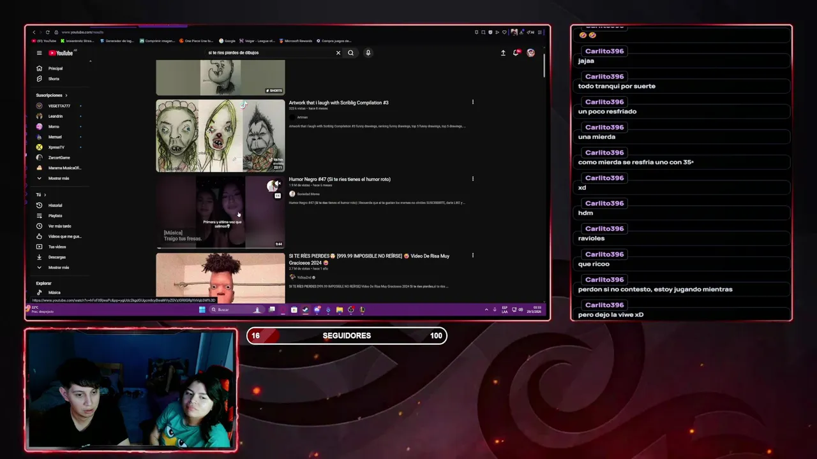The image size is (817, 459).
Task: Open the (51) YouTube bookmark
Action: (44, 41)
